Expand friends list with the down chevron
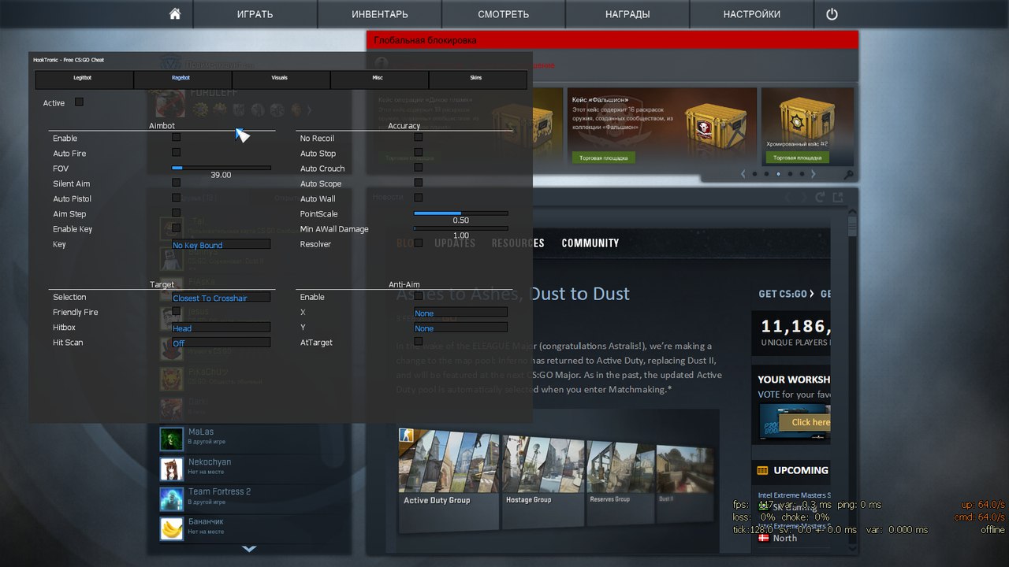The width and height of the screenshot is (1009, 567). coord(249,548)
